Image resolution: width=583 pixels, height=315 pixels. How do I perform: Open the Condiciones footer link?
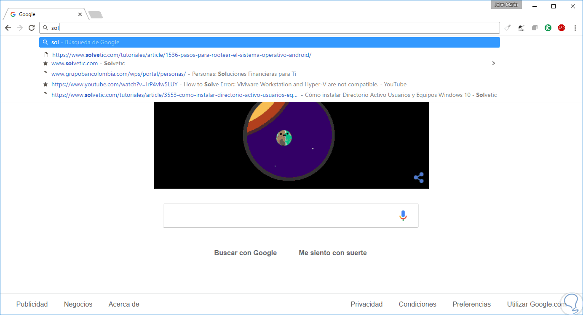[x=417, y=304]
